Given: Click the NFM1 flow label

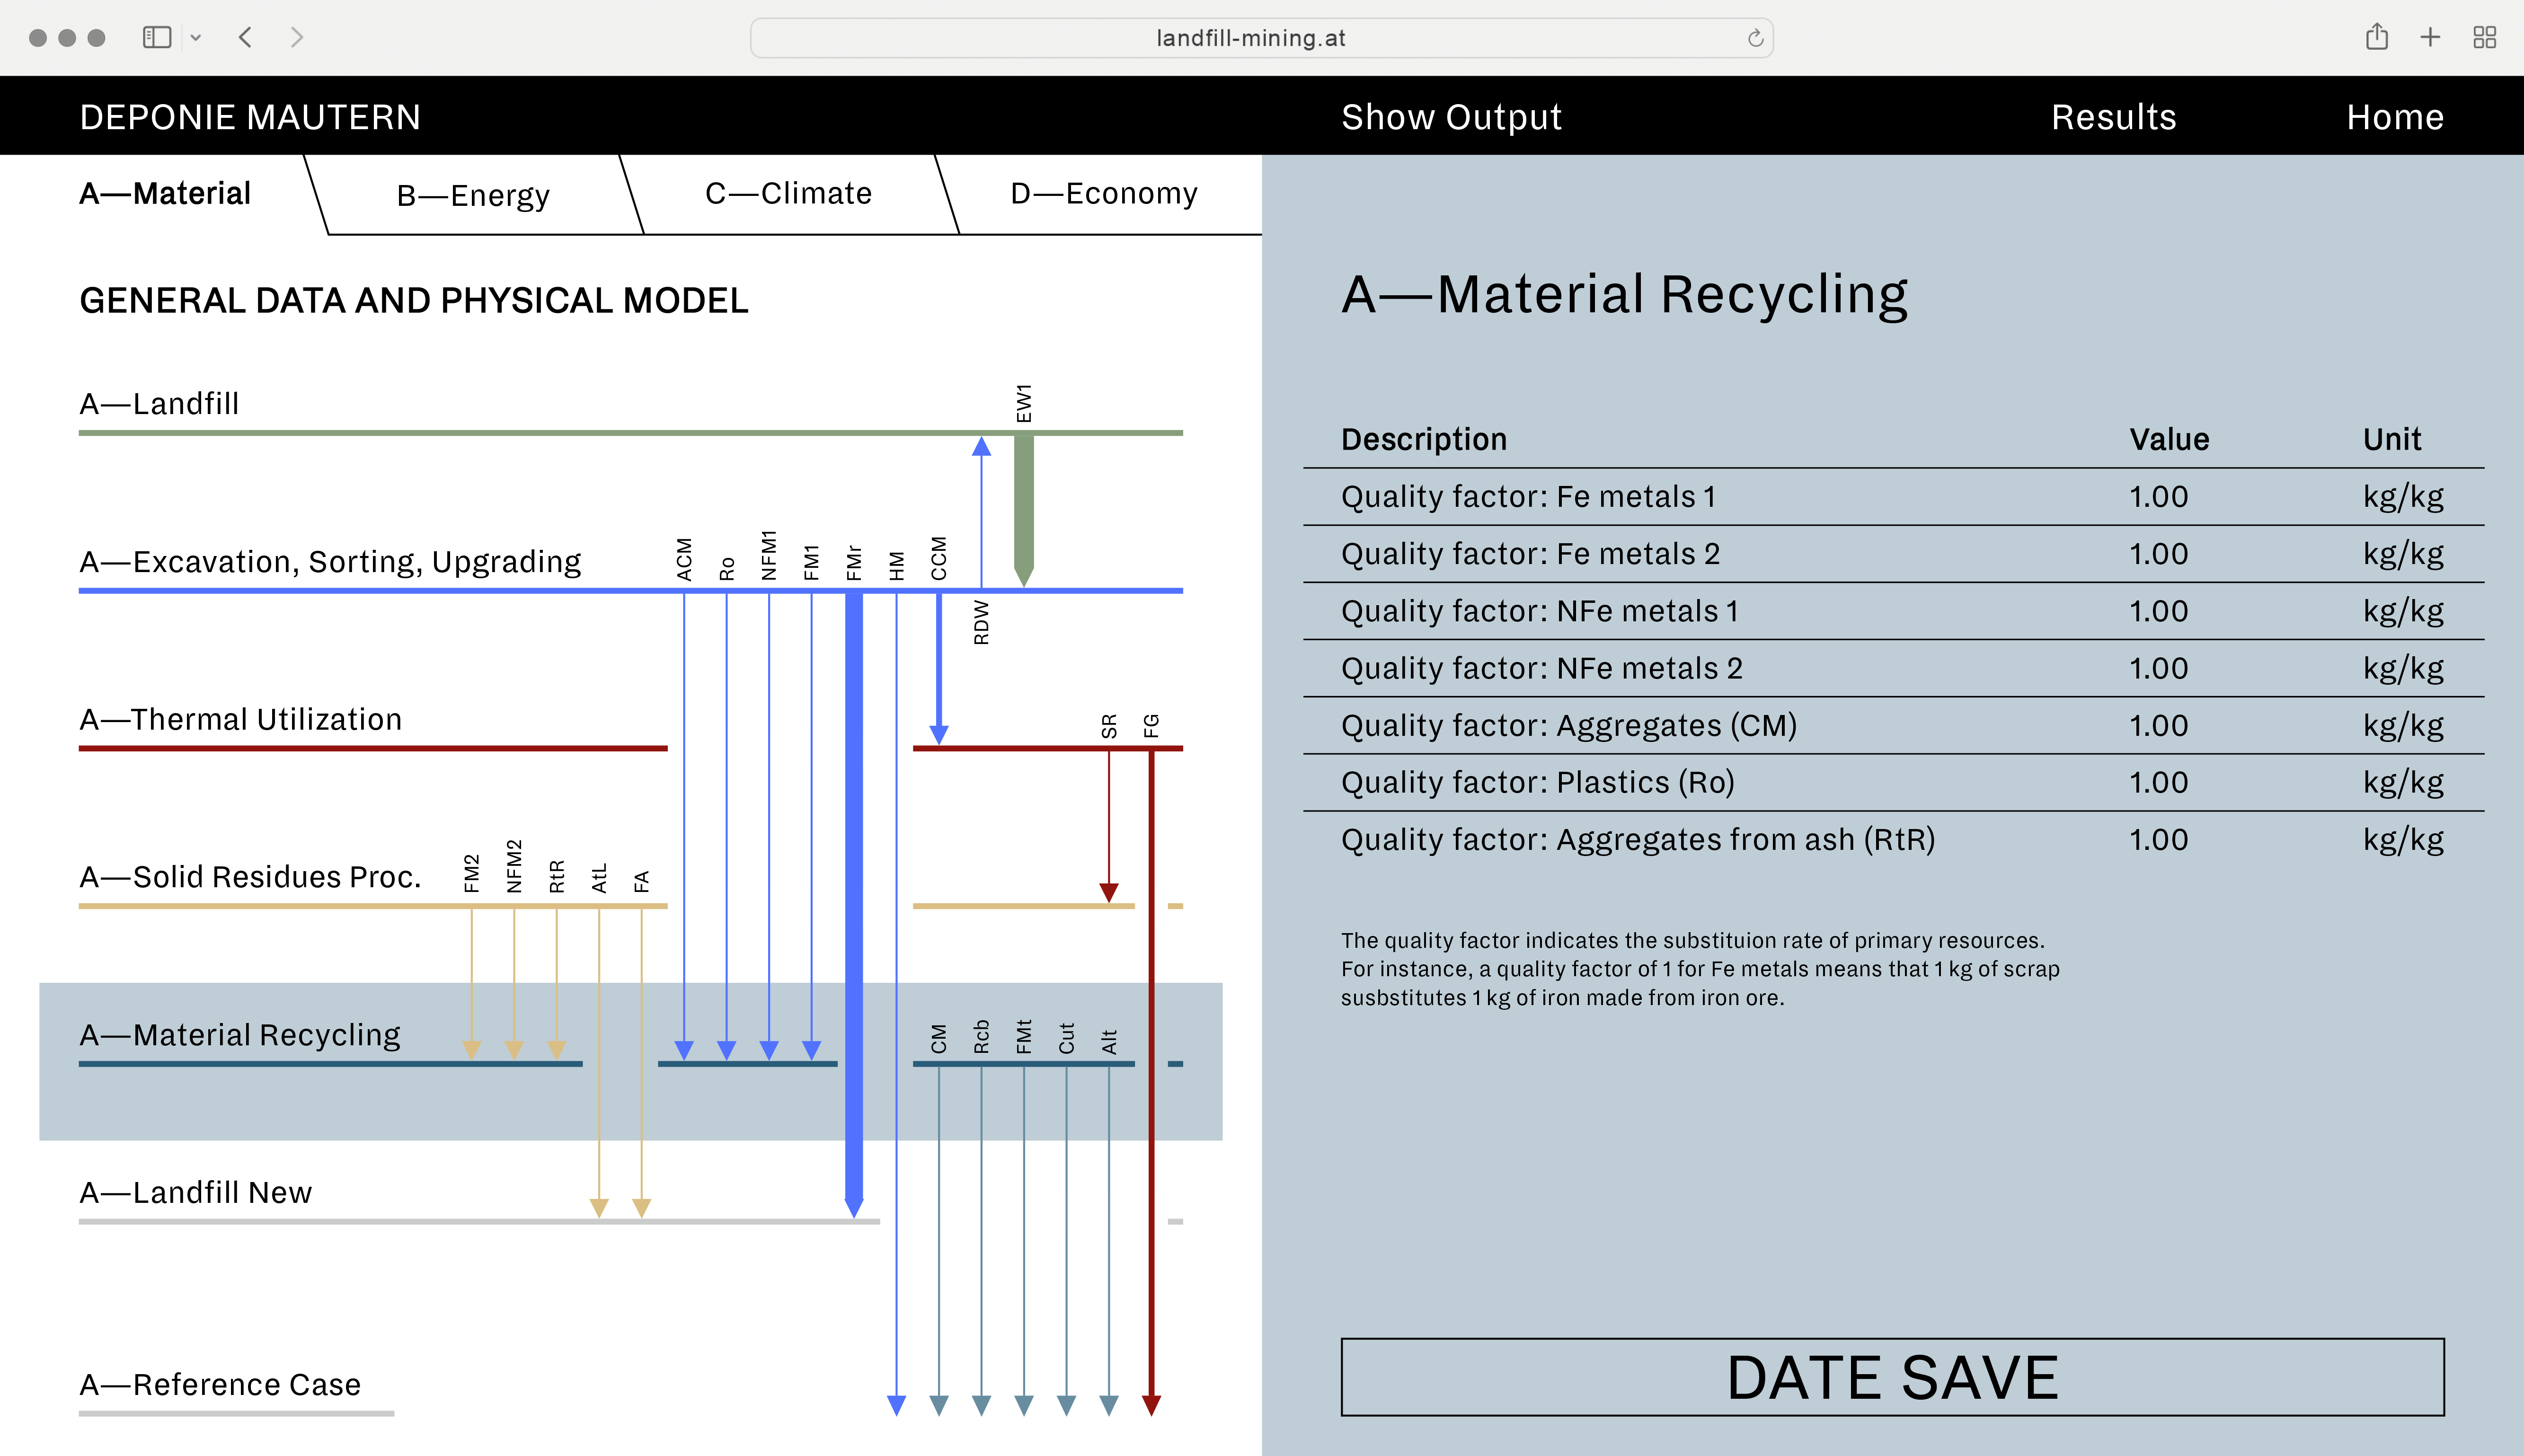Looking at the screenshot, I should tap(769, 555).
